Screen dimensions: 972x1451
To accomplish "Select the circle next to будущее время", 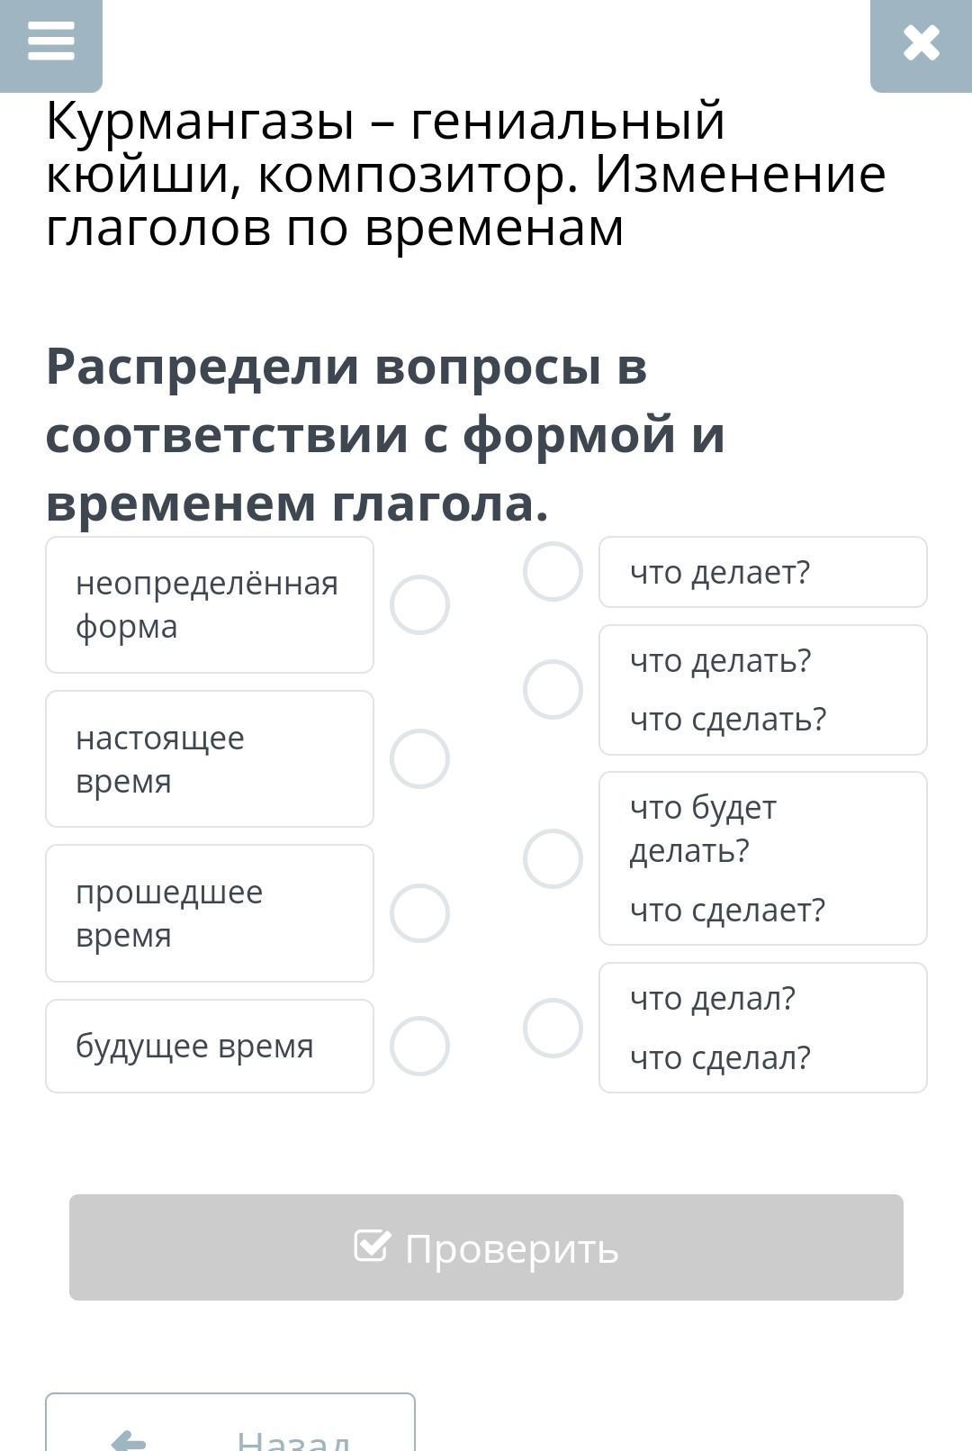I will pyautogui.click(x=419, y=1046).
